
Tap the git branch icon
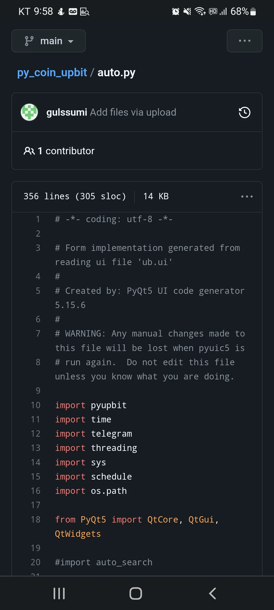29,41
